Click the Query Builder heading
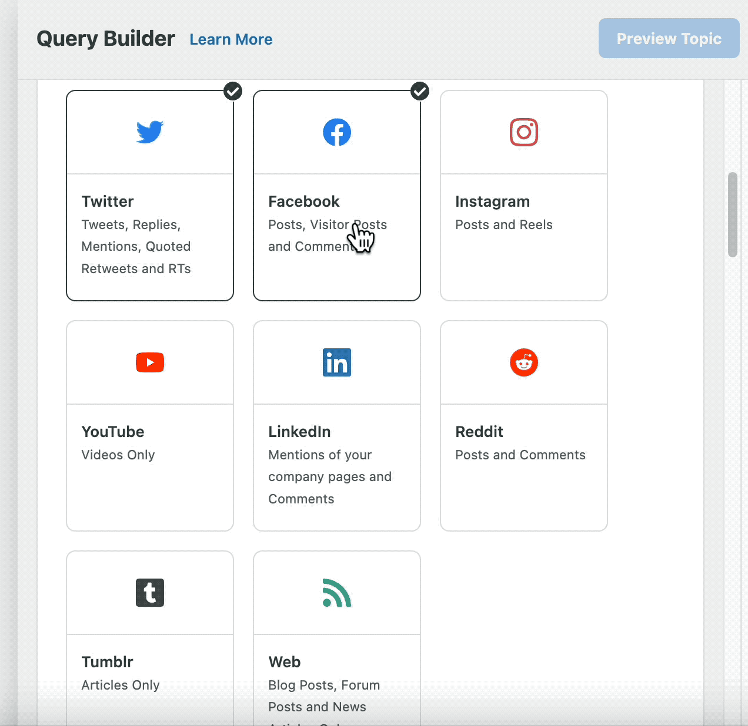748x726 pixels. [x=106, y=39]
